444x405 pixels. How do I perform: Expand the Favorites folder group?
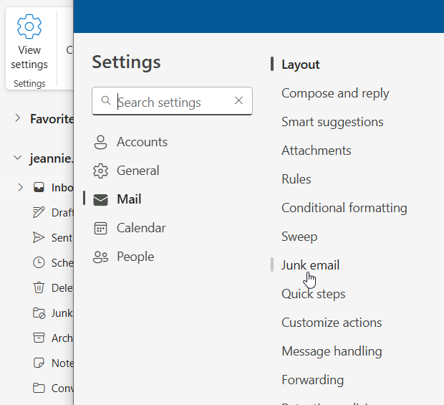(17, 118)
